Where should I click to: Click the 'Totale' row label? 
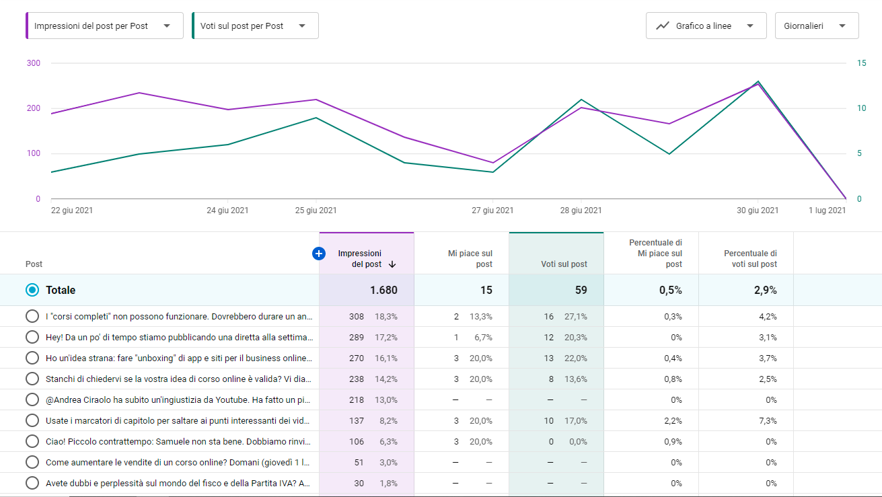(61, 290)
